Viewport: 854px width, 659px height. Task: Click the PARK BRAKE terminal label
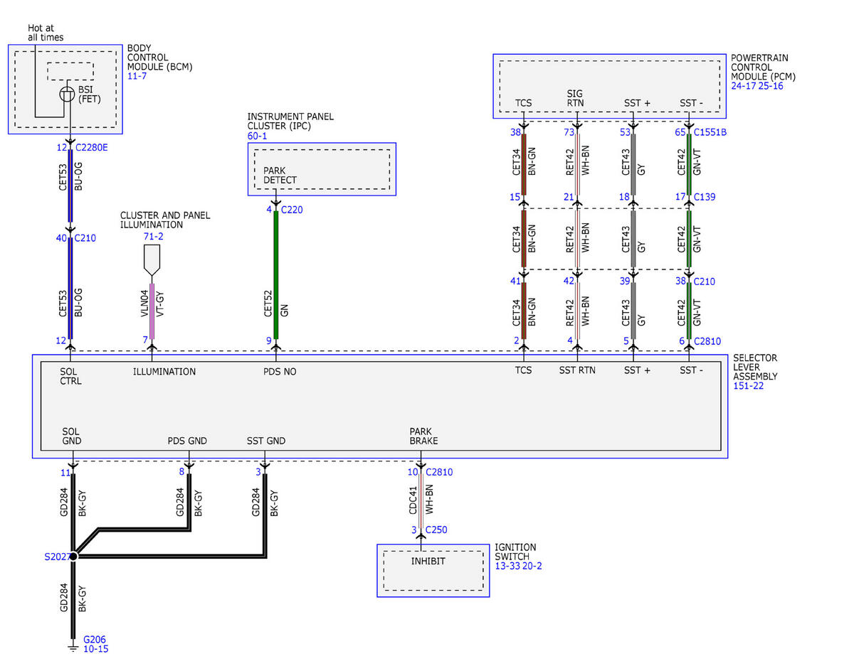(x=423, y=436)
